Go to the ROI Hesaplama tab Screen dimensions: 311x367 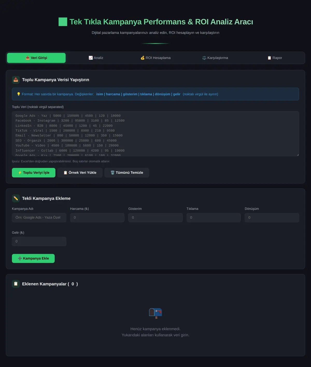point(155,58)
